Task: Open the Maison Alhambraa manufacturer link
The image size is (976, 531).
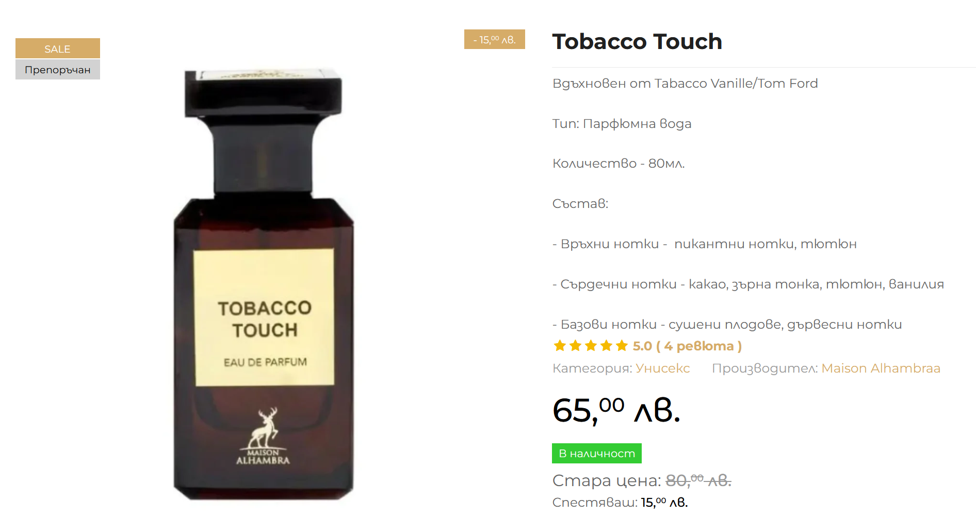Action: (881, 368)
